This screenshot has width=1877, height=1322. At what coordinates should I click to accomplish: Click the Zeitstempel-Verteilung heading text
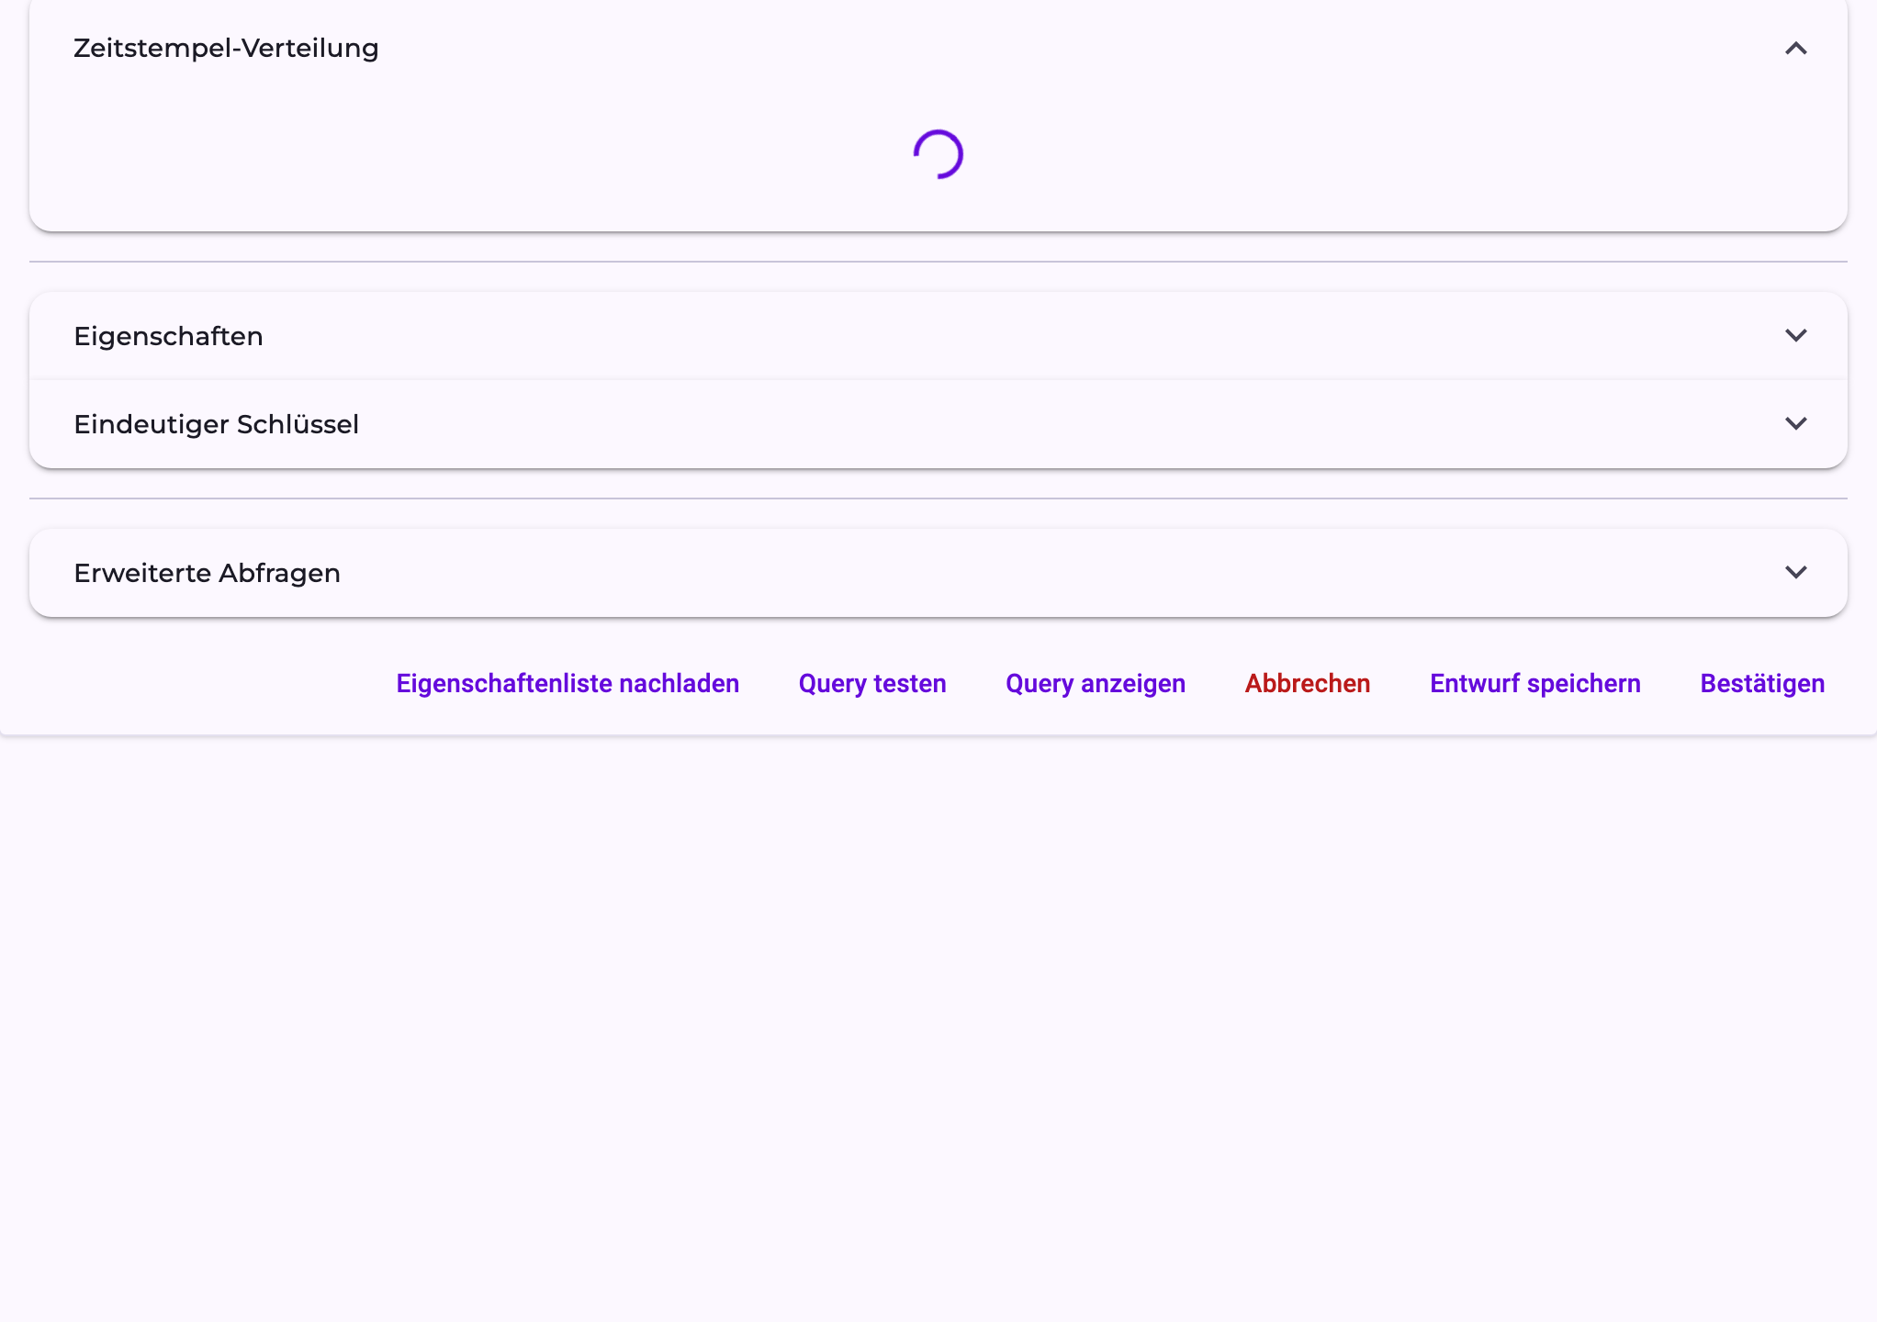point(226,48)
